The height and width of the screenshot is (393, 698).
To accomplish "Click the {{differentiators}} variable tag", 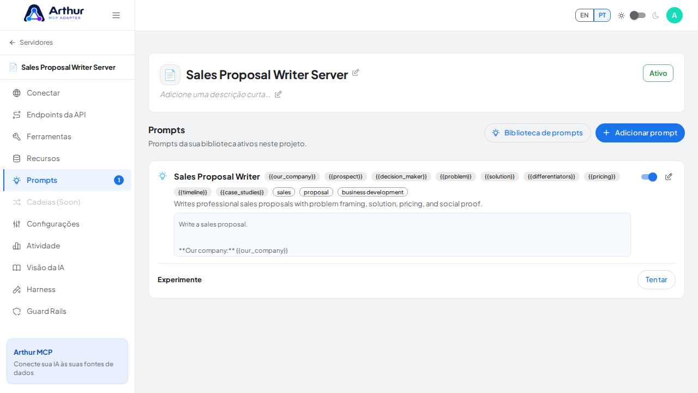I will [551, 177].
